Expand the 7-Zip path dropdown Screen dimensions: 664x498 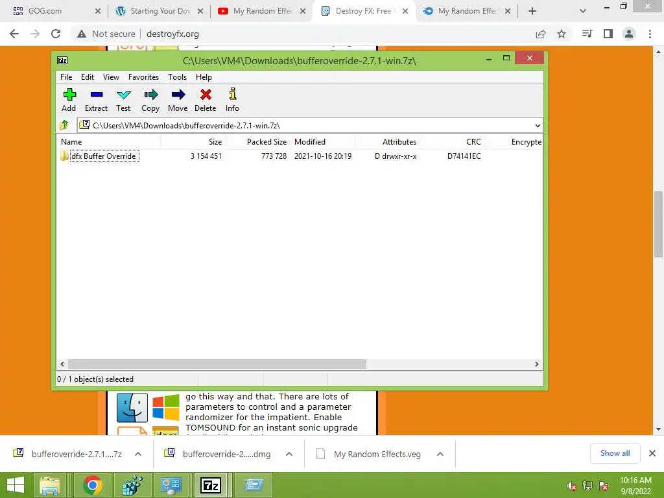538,125
